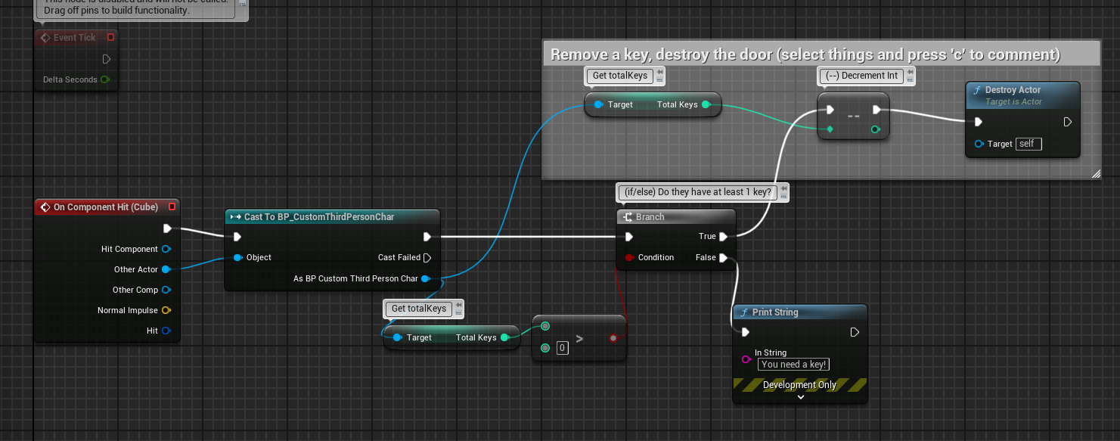Click the Normal Impulse yellow pin

[166, 310]
